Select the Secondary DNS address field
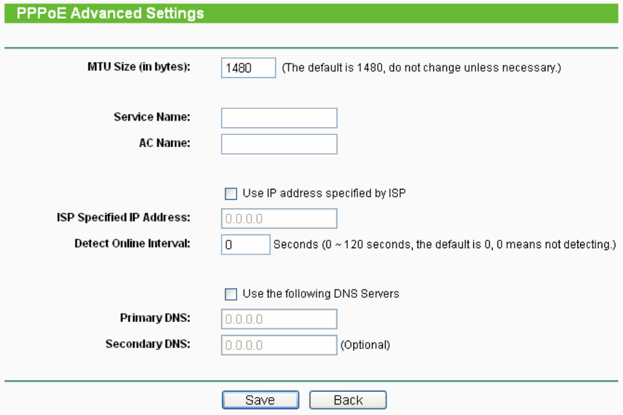623x415 pixels. 279,345
